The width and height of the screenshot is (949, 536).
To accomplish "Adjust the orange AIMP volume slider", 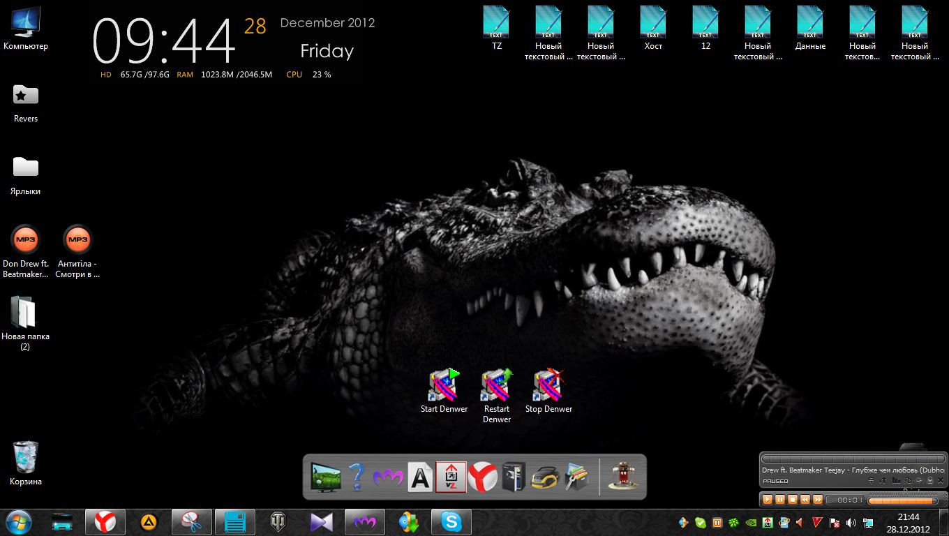I will click(904, 500).
